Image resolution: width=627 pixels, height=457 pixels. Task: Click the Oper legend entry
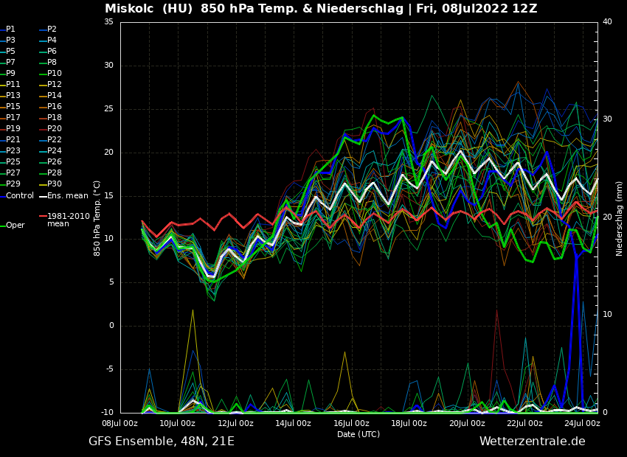click(15, 226)
